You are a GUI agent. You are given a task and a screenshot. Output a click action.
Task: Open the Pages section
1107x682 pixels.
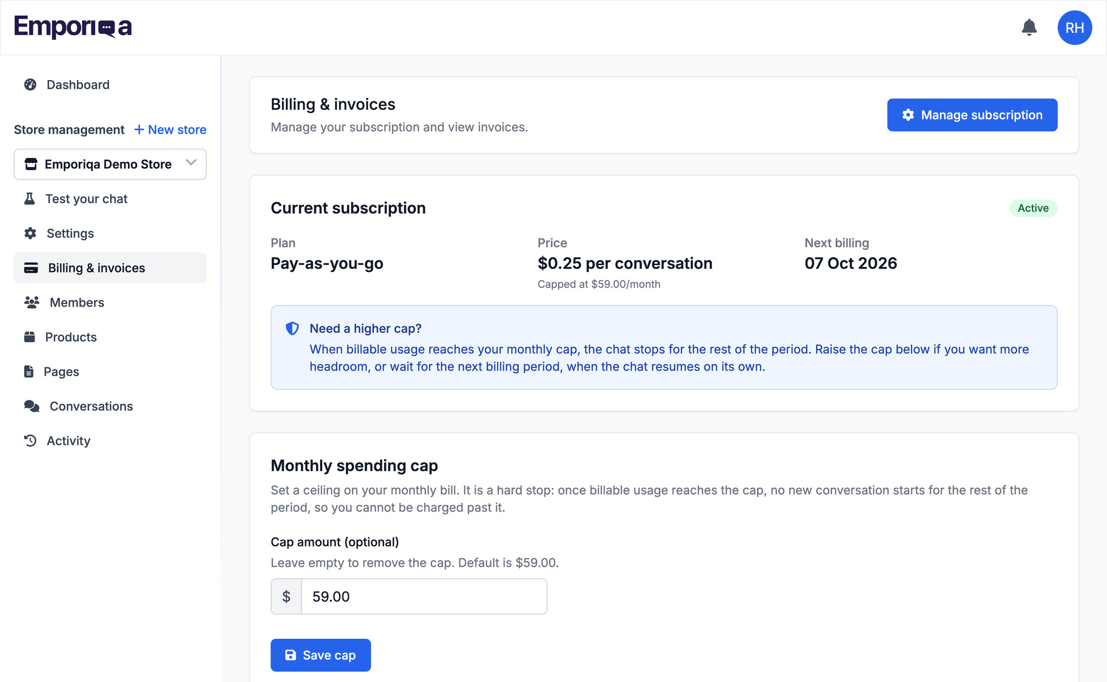click(110, 372)
